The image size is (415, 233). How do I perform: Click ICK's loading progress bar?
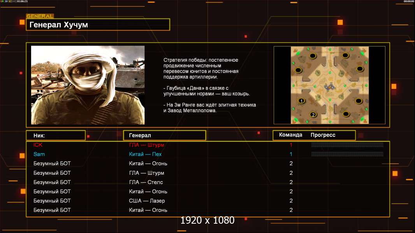coord(347,144)
